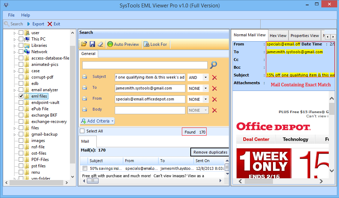
Task: Open the File menu
Action: (11, 15)
